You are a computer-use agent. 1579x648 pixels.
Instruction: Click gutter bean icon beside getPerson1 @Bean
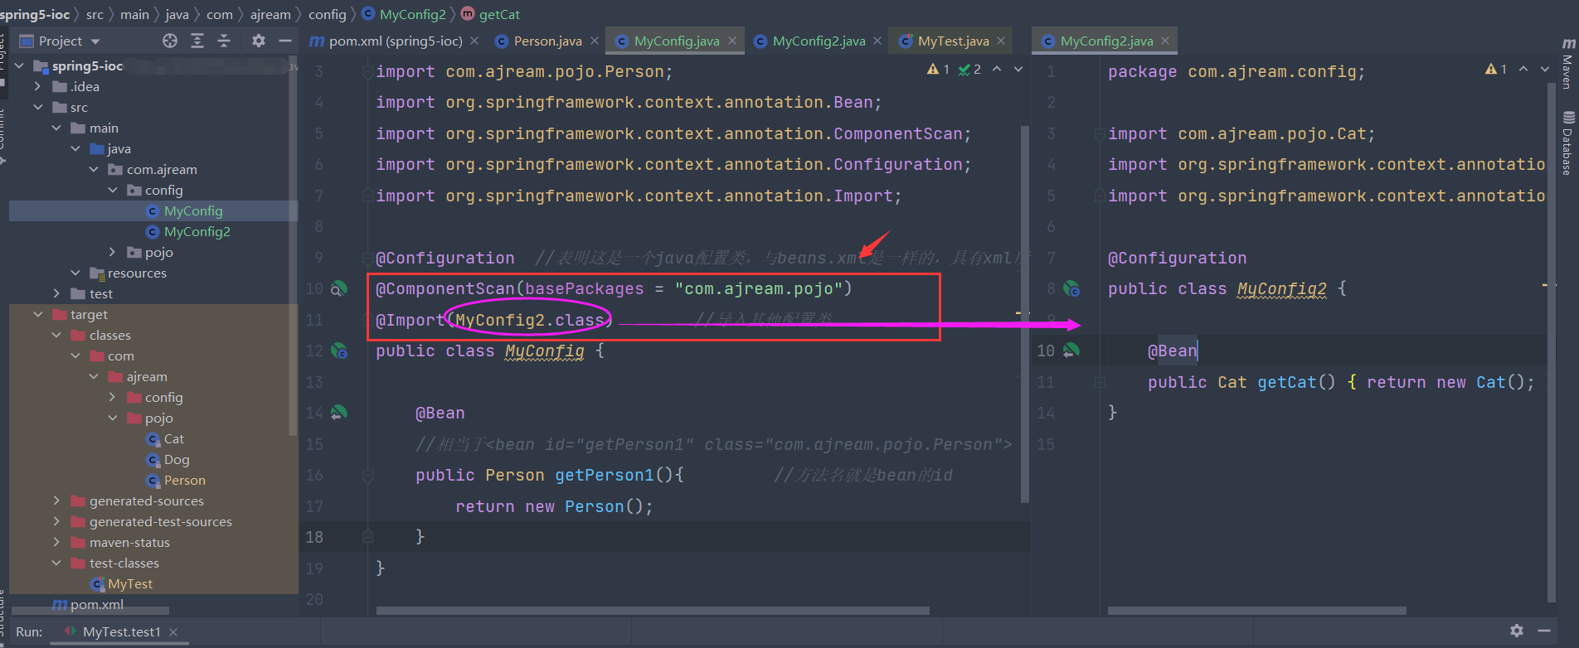point(338,413)
